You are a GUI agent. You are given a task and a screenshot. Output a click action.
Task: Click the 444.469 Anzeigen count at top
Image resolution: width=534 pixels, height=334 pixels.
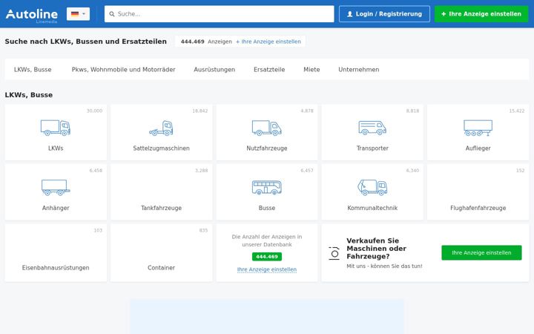[206, 42]
